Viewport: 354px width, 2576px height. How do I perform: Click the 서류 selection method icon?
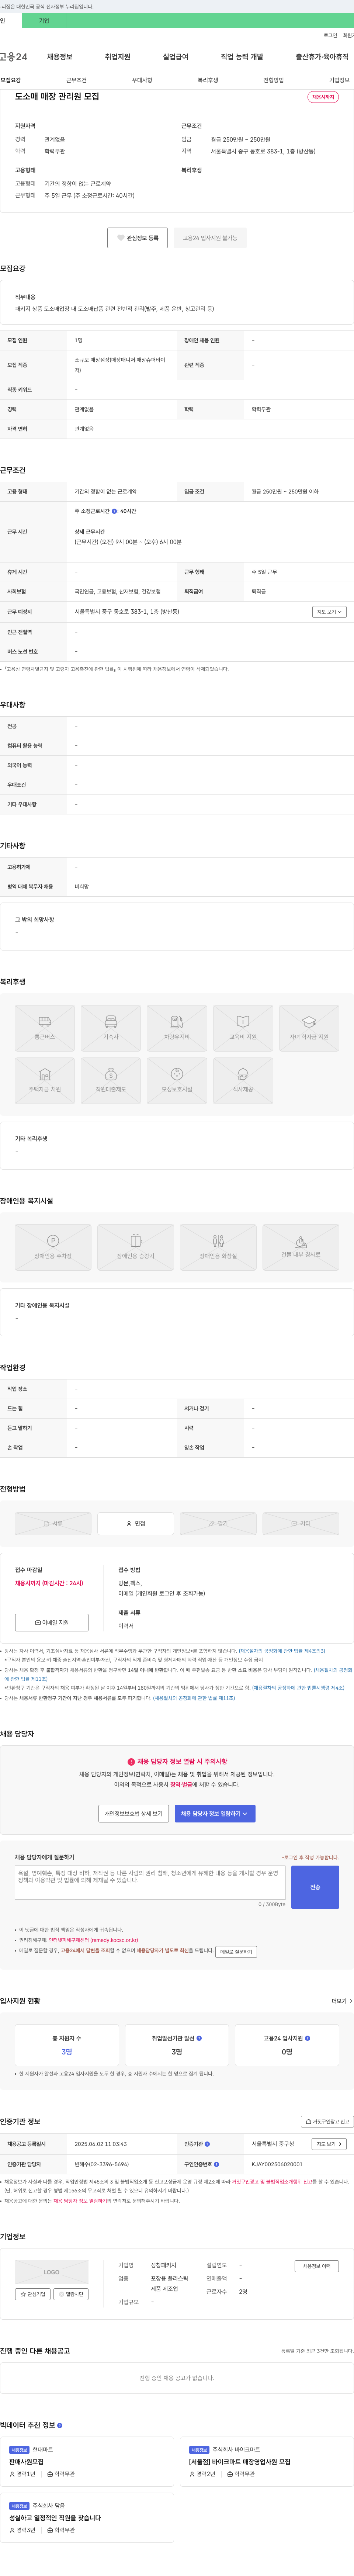(53, 1523)
